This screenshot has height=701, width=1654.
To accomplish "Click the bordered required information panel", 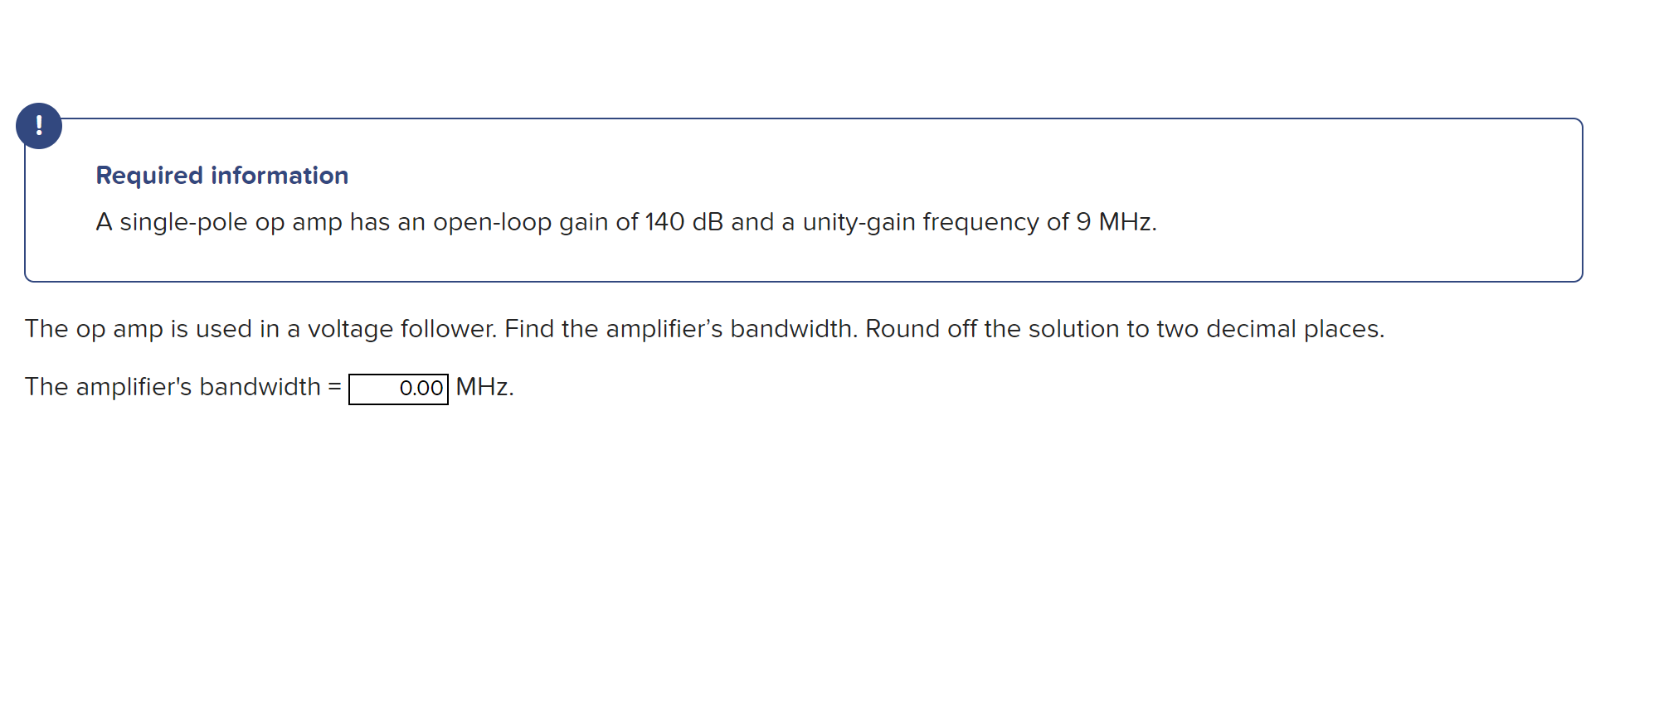I will 805,199.
